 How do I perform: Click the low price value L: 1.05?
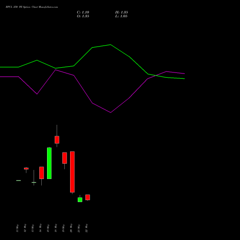point(121,16)
